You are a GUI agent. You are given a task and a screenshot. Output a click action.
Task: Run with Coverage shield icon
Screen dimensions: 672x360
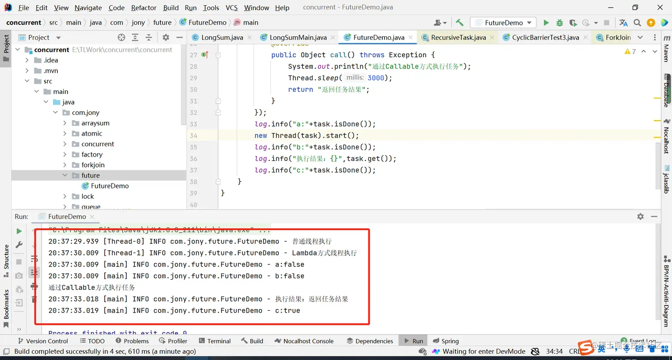click(x=573, y=23)
